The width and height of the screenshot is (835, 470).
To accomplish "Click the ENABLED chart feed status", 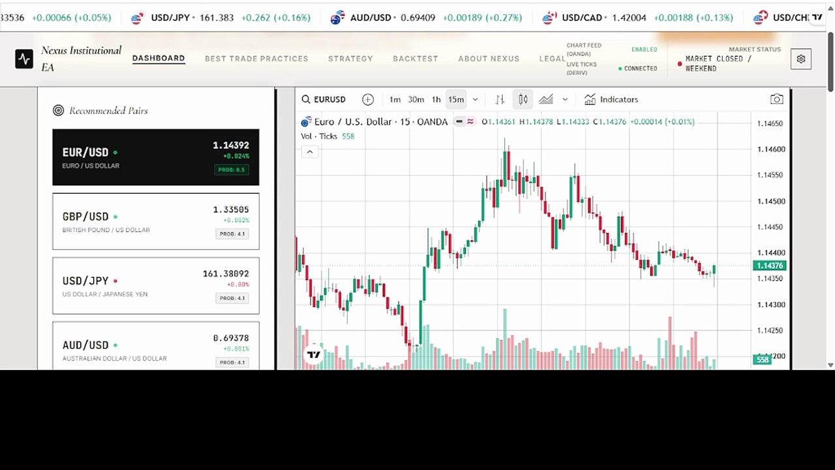I will tap(645, 50).
